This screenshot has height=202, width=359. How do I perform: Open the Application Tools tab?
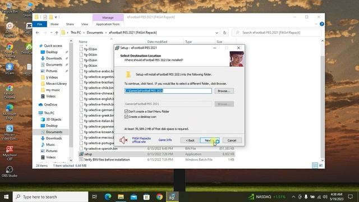(108, 24)
